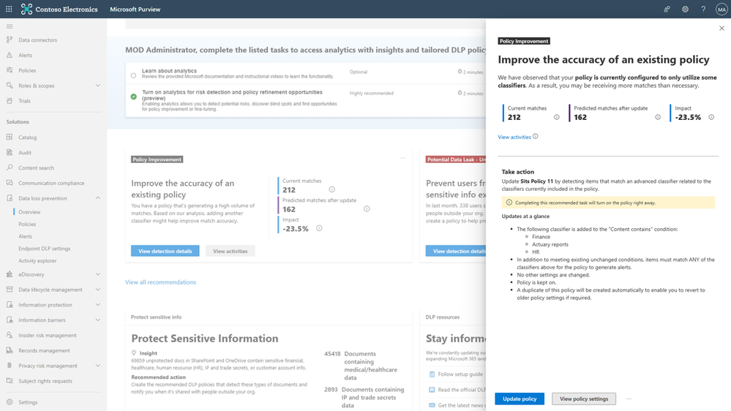This screenshot has height=411, width=731.
Task: Open more actions ellipsis beside View policy settings
Action: [x=629, y=399]
